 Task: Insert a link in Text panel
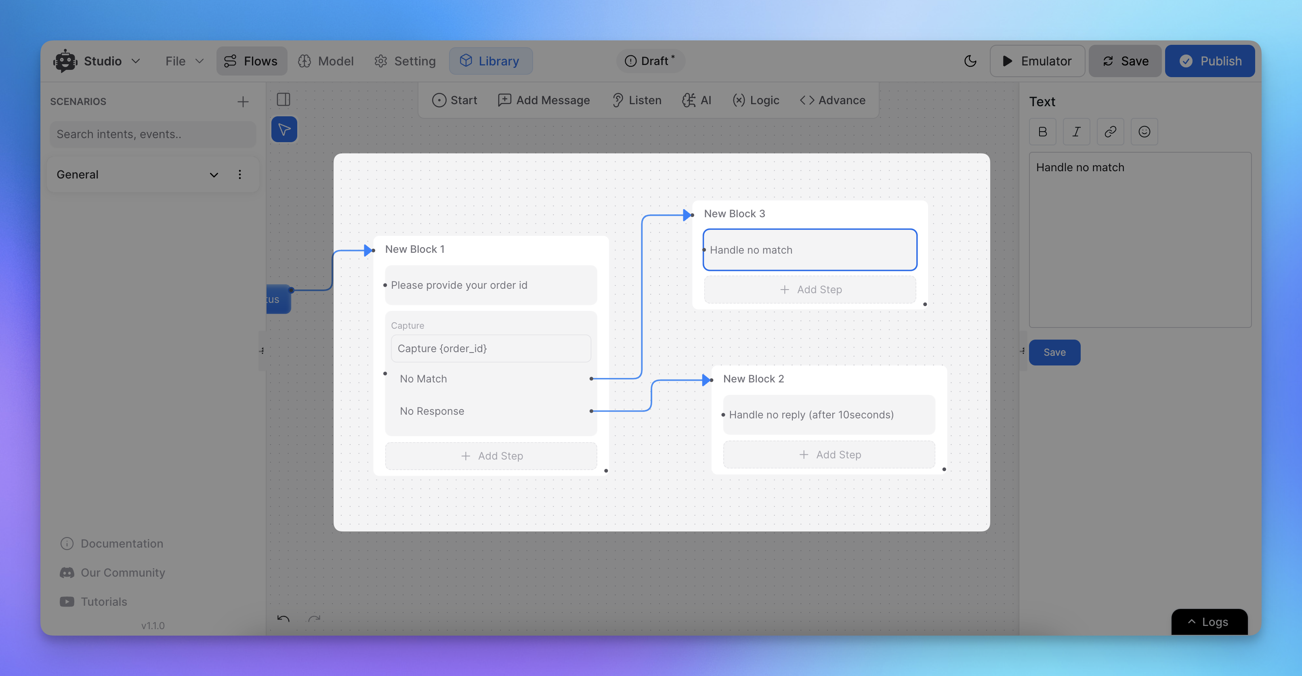tap(1111, 132)
